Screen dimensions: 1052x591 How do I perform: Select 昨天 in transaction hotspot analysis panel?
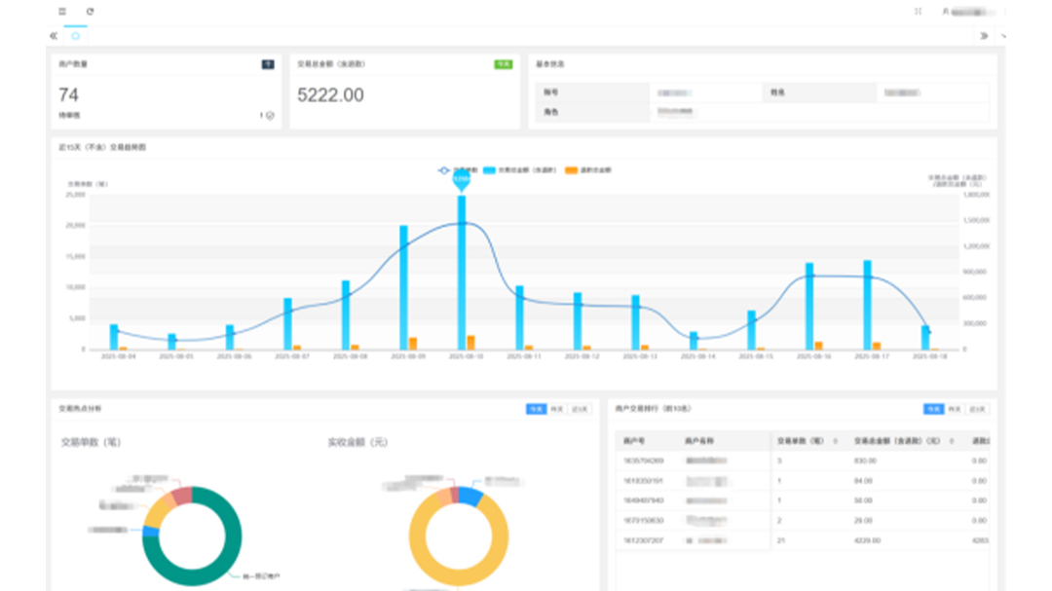click(x=557, y=409)
